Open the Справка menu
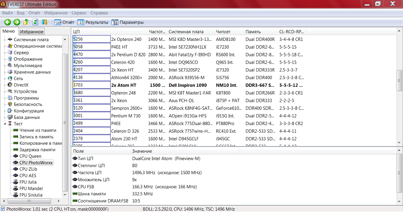The height and width of the screenshot is (212, 403). click(x=99, y=13)
